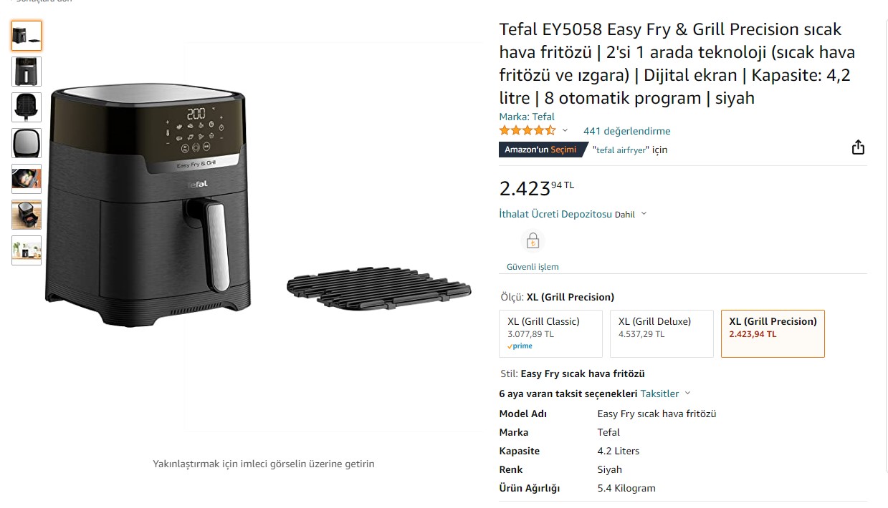Click the Güvenli işlem link
The image size is (888, 508).
[533, 267]
